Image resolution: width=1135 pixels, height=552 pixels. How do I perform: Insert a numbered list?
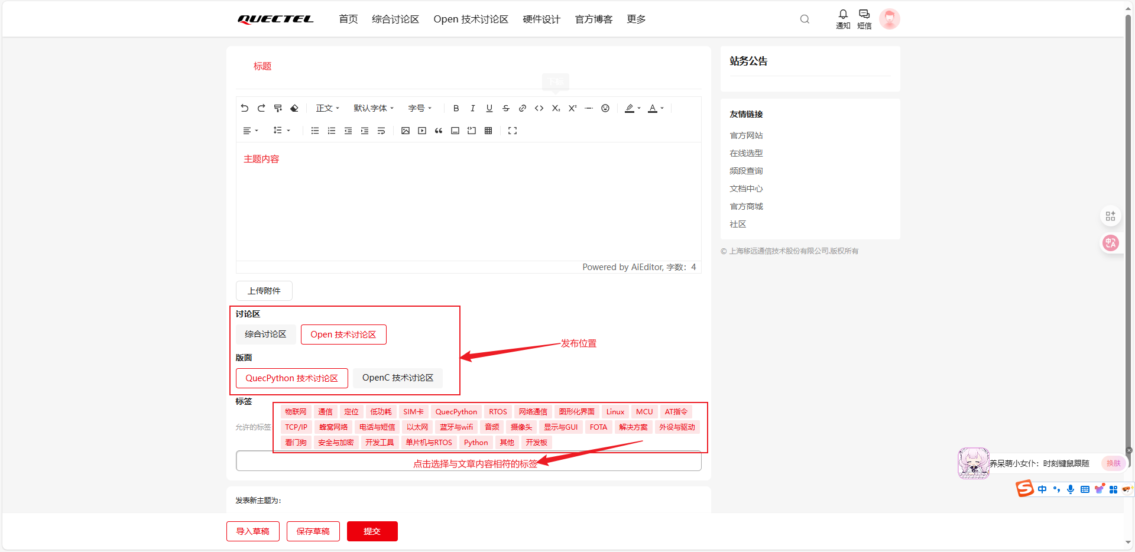[x=332, y=131]
